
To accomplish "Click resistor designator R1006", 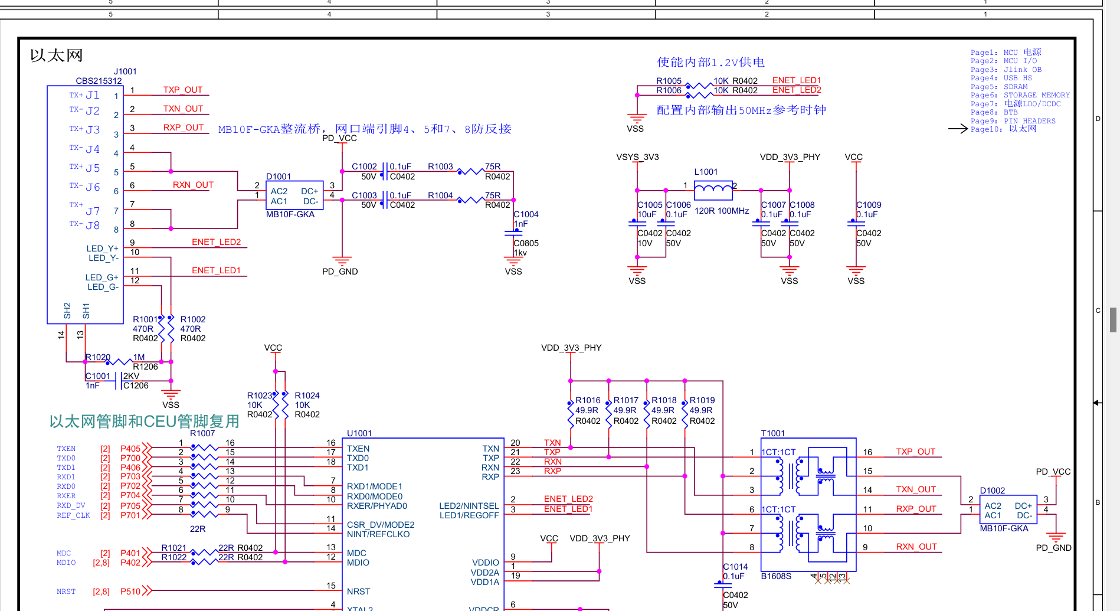I will [669, 90].
